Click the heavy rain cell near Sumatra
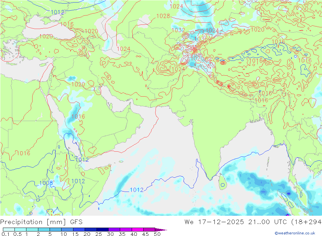Viewport: 322px width, 236px height. tap(288, 194)
